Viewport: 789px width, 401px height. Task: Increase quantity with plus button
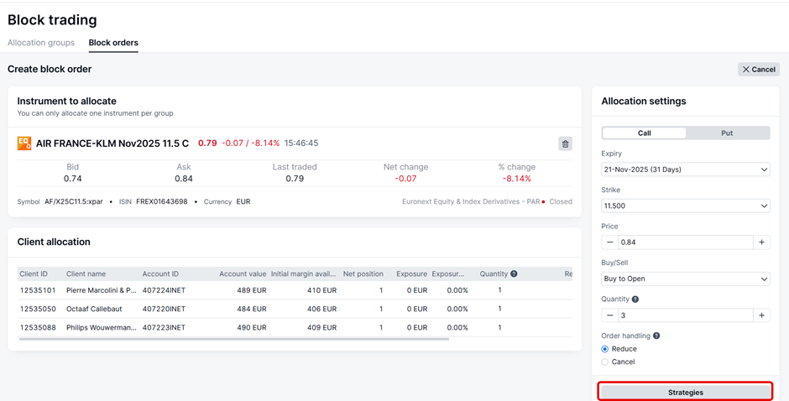[x=761, y=315]
